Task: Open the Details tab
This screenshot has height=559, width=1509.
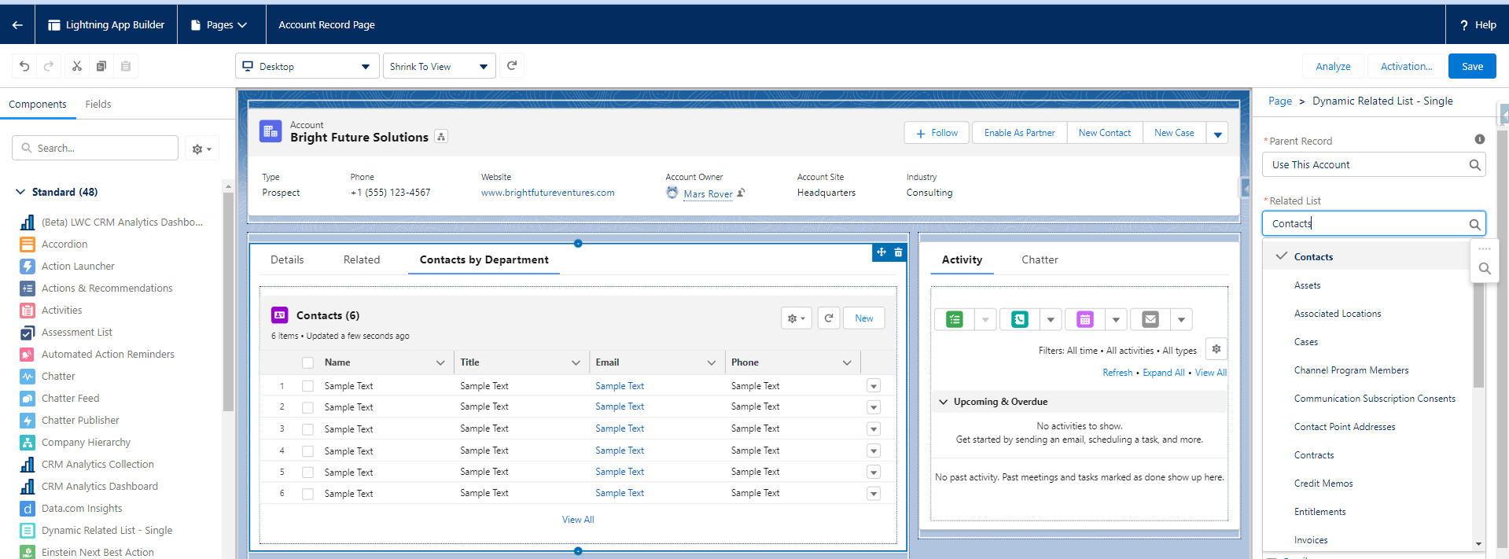Action: pos(287,259)
